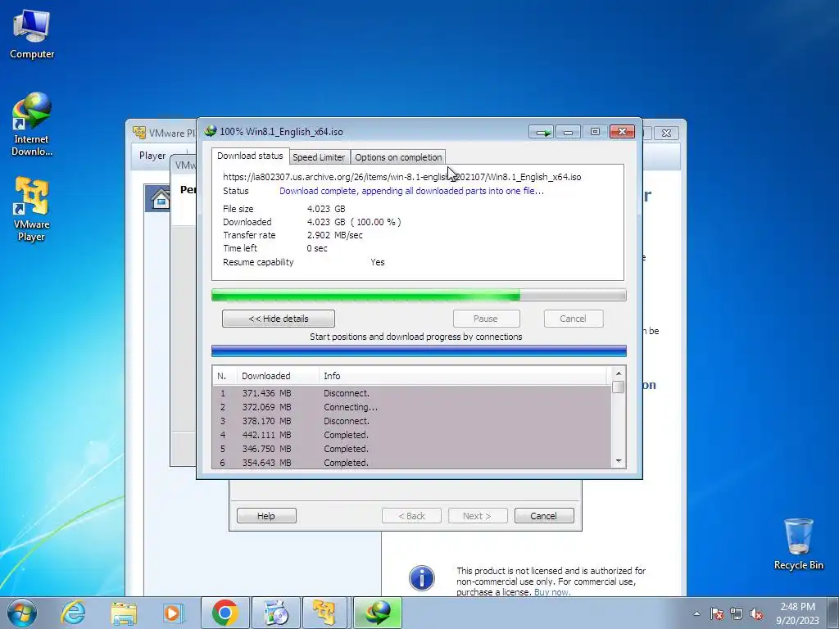
Task: Maximize the IDM download window
Action: click(595, 132)
